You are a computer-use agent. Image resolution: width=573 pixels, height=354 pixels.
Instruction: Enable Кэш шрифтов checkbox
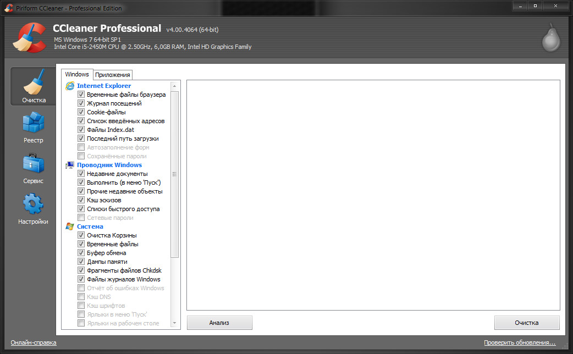[x=81, y=306]
